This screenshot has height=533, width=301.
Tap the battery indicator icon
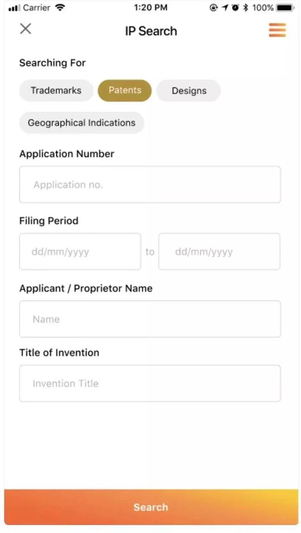(285, 8)
